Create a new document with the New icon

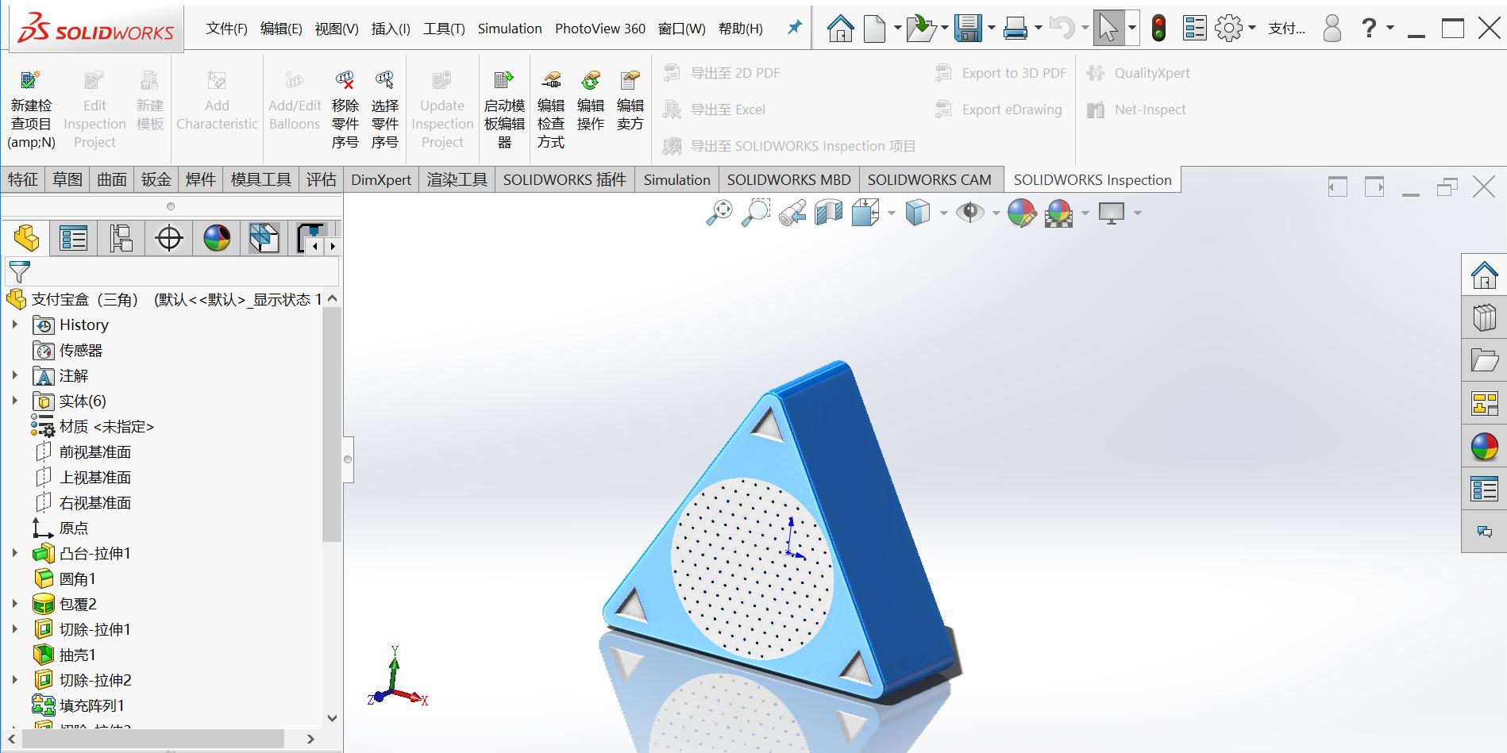click(874, 29)
